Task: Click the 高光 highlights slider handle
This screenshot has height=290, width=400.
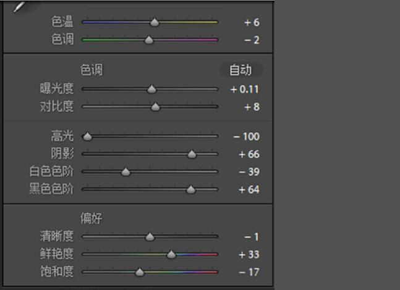Action: click(88, 136)
